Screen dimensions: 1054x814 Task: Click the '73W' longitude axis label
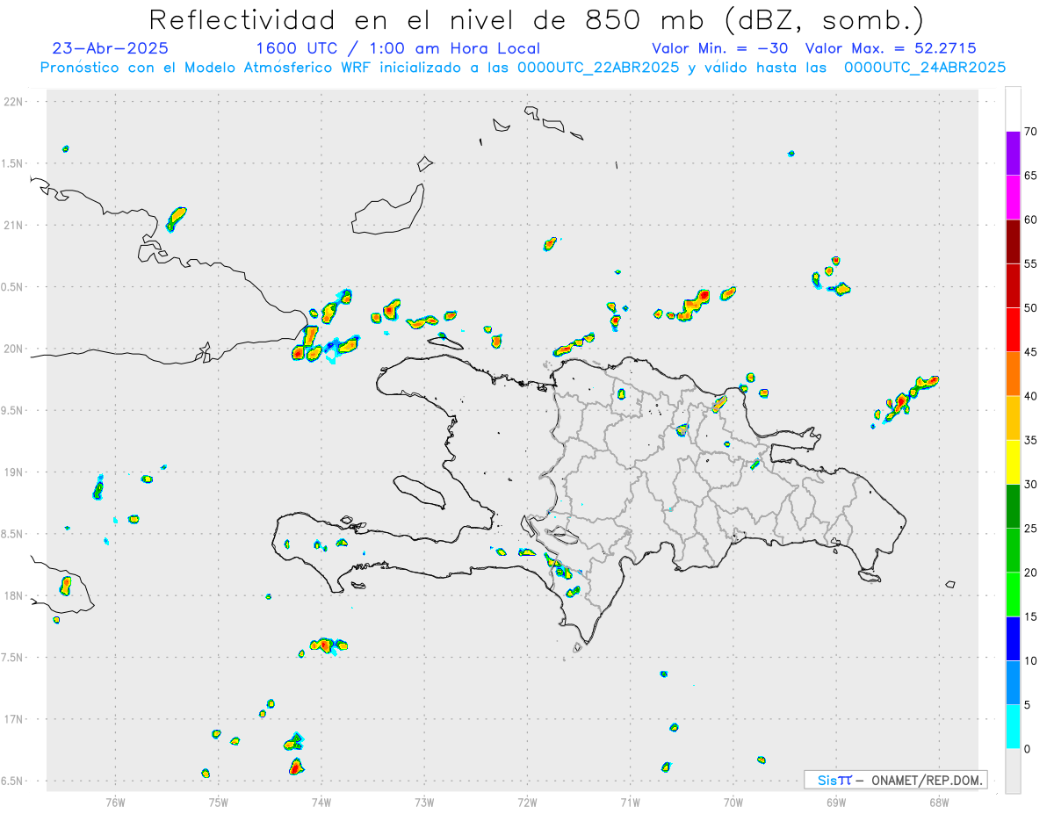coord(424,803)
